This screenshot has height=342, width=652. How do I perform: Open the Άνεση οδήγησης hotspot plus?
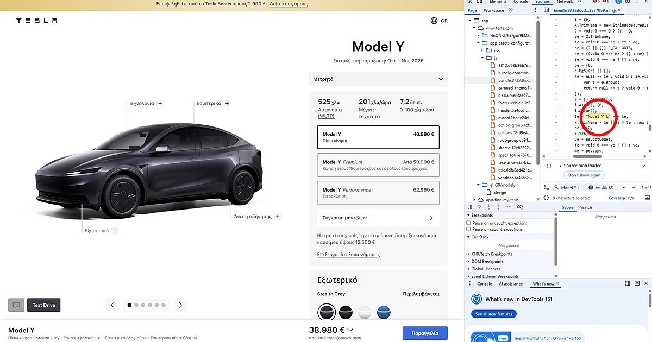[278, 216]
